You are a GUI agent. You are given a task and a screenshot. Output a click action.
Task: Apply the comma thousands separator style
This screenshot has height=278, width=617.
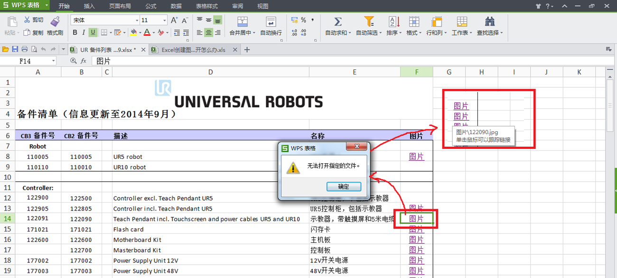(x=312, y=20)
